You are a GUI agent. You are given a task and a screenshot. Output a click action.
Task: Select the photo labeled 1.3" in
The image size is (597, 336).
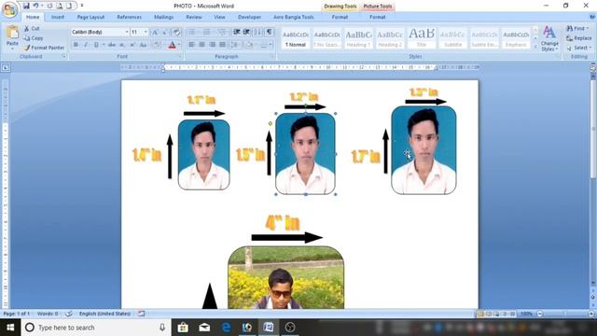tap(423, 150)
